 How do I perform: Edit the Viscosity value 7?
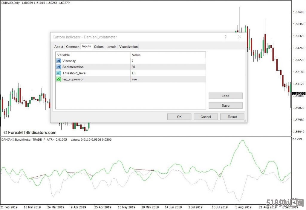[x=168, y=61]
